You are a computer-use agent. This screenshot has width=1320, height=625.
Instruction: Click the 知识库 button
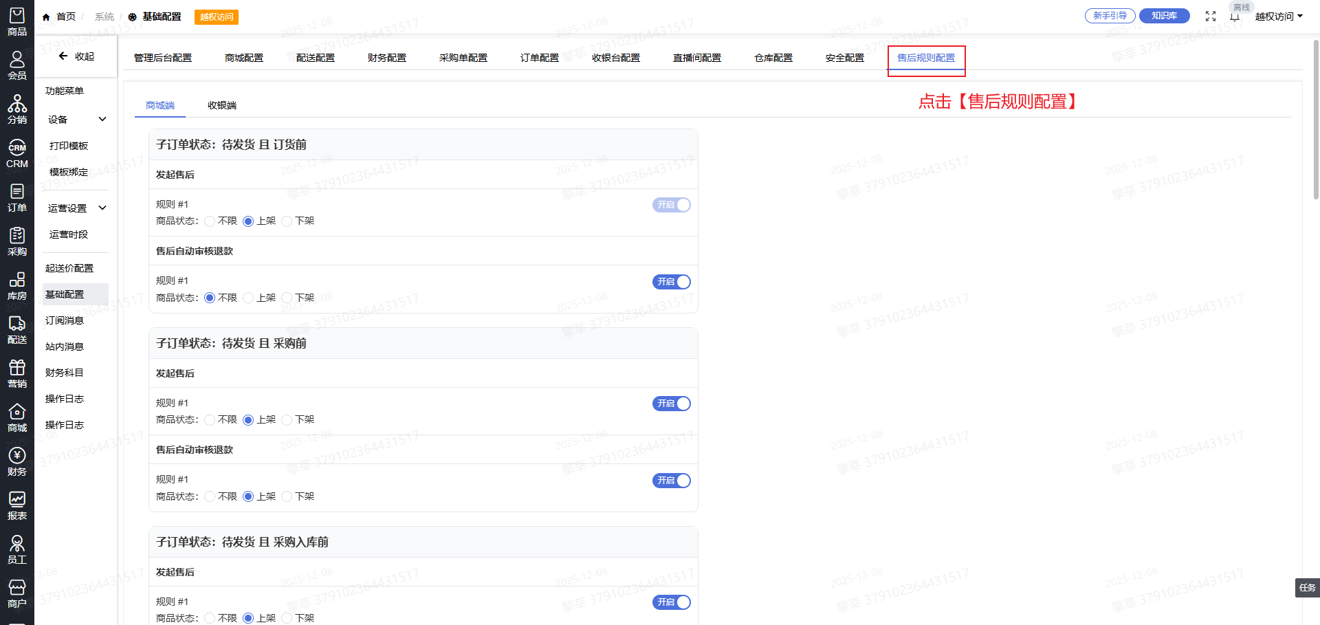click(1164, 16)
